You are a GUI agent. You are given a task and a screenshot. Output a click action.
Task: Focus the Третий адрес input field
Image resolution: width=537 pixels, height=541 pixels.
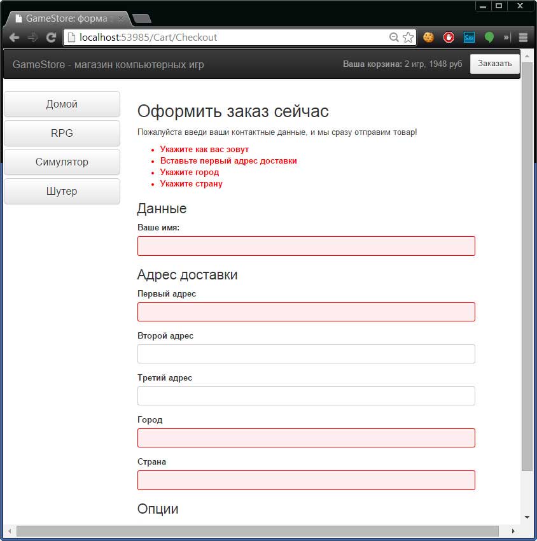click(306, 396)
